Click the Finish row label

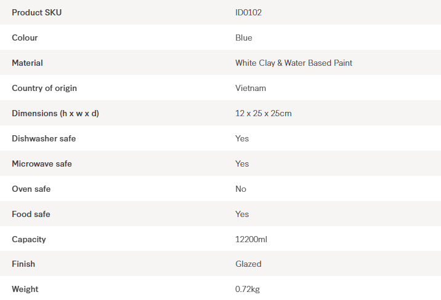[x=23, y=264]
